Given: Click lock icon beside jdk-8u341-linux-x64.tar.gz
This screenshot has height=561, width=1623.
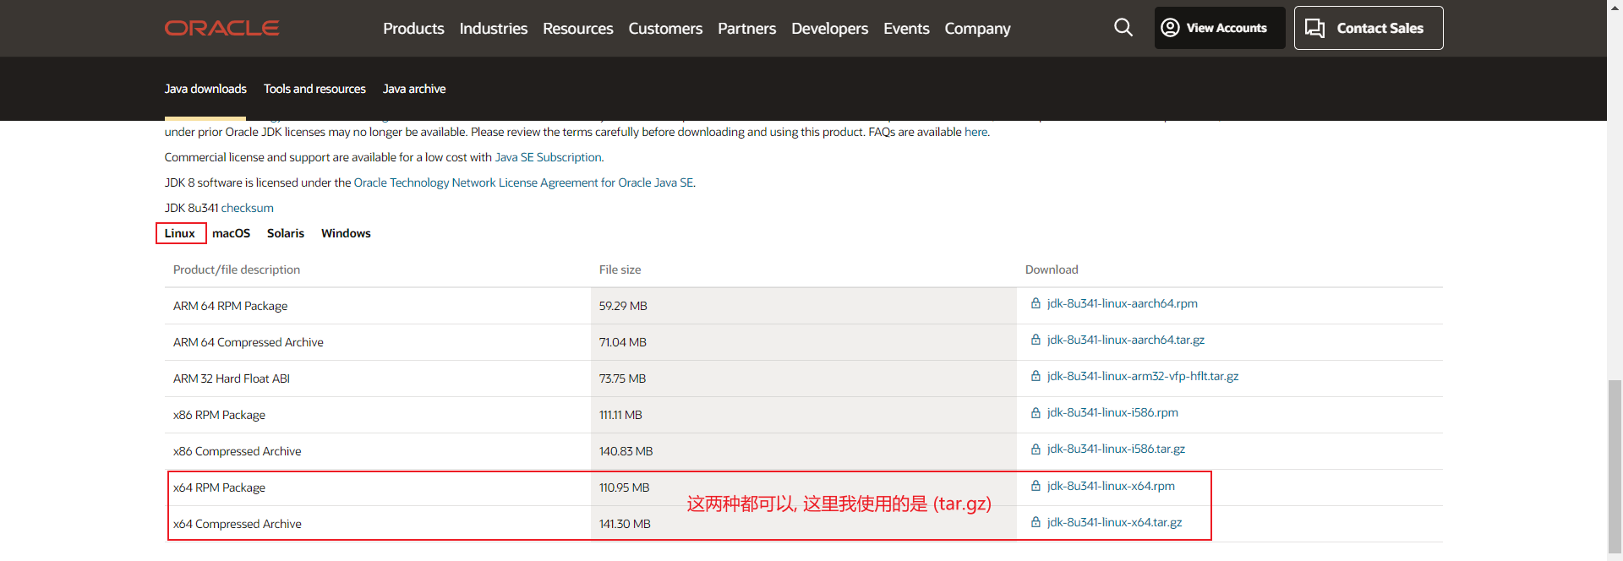Looking at the screenshot, I should coord(1036,522).
